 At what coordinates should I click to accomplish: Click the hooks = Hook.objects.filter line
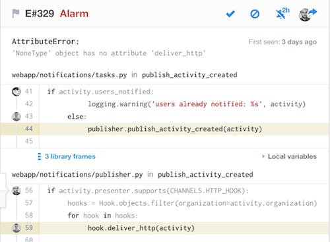192,203
